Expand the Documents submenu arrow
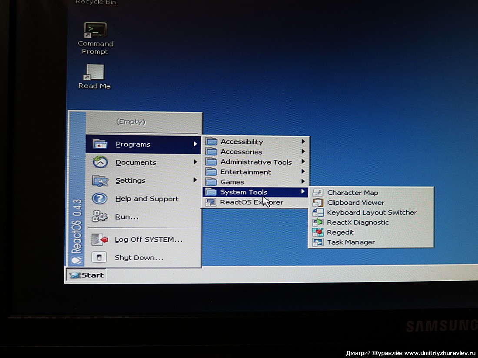478x358 pixels. pyautogui.click(x=195, y=162)
